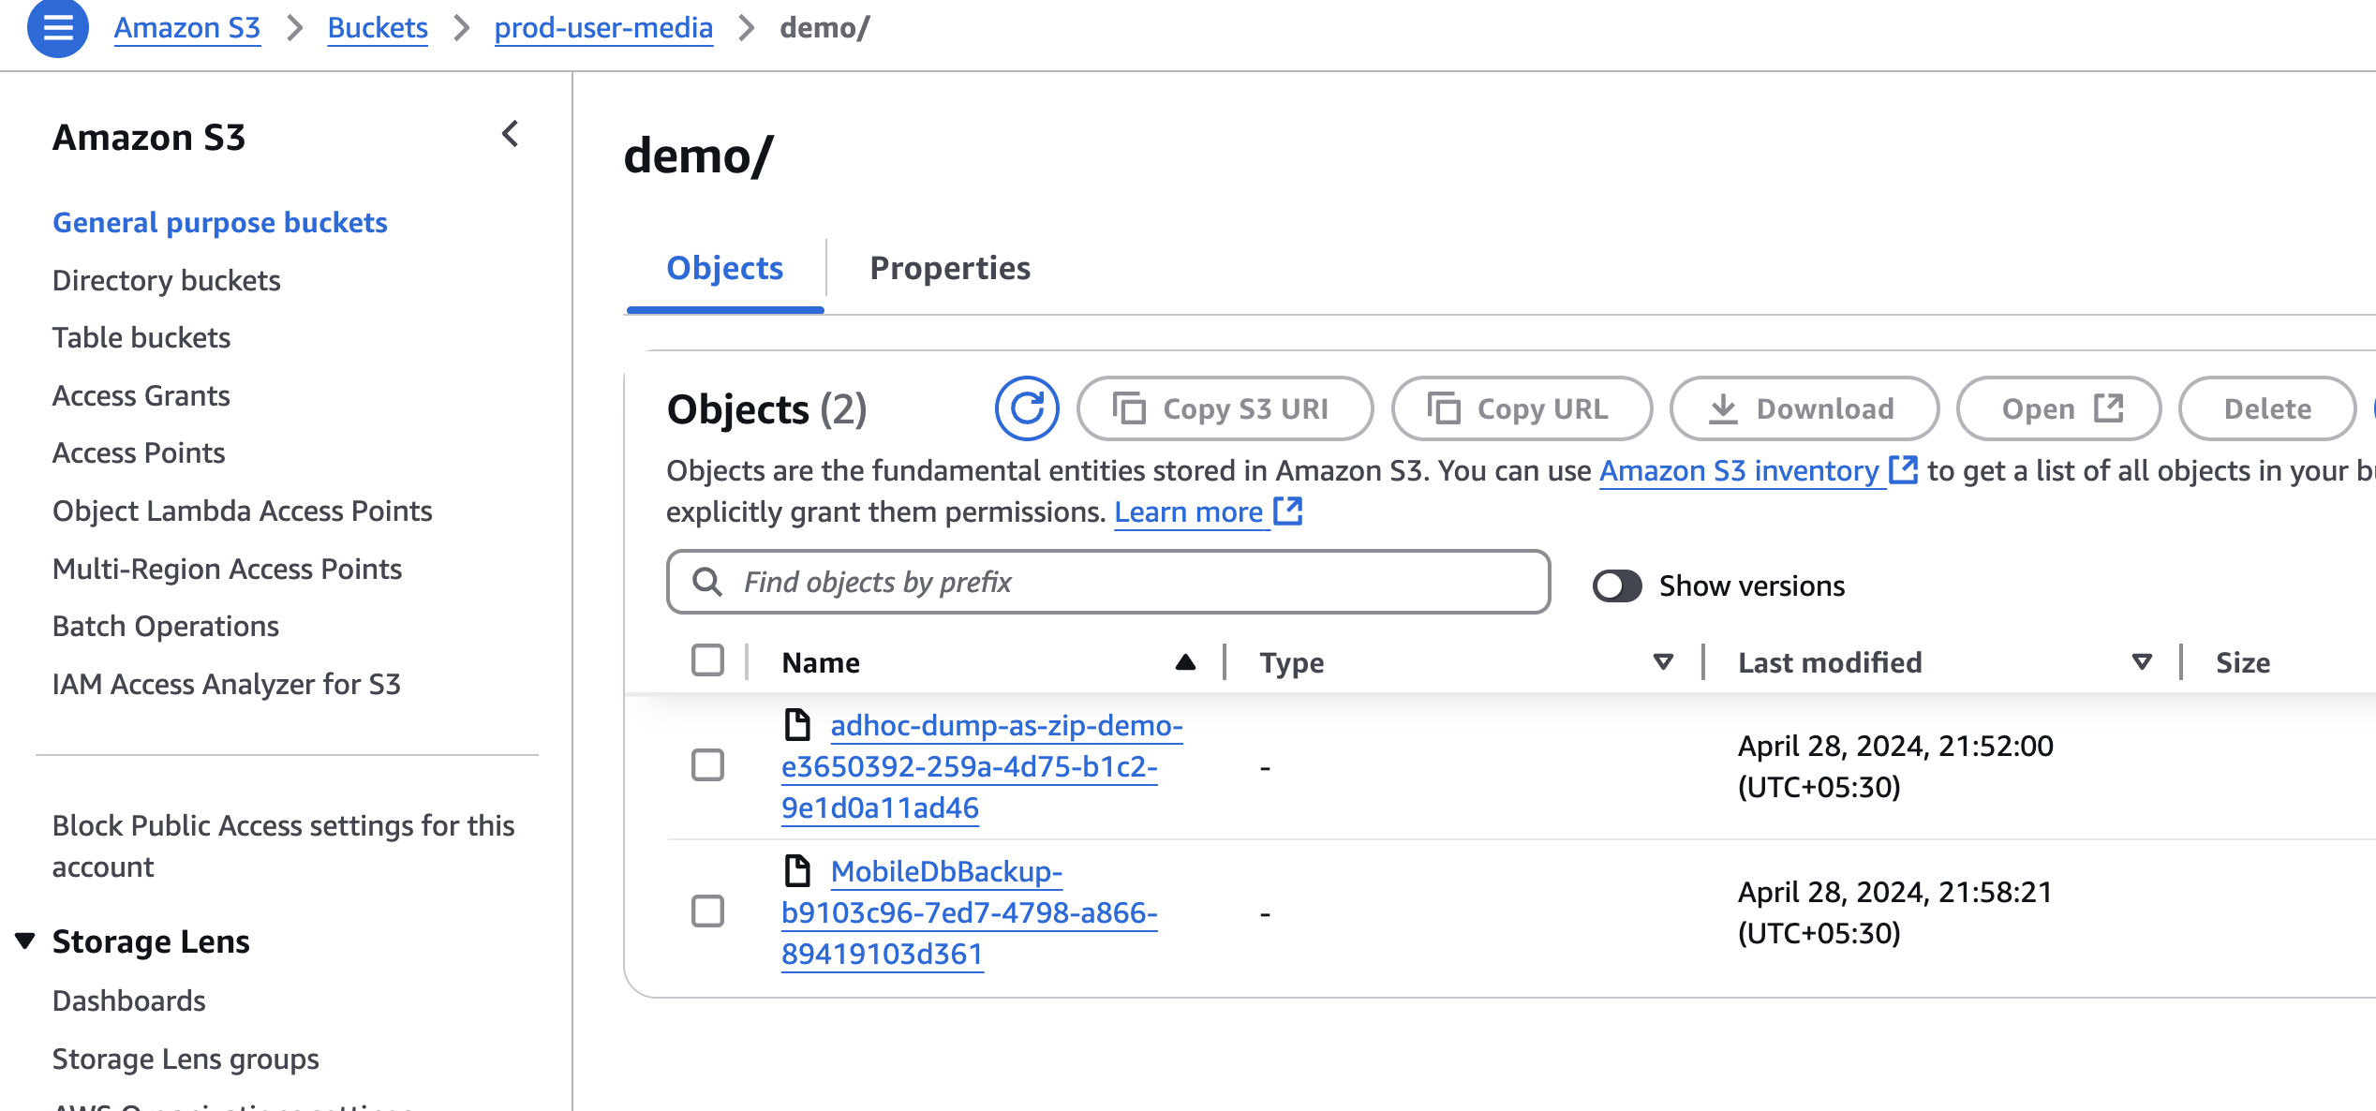Click the April 28, 2024, 21:58:21 timestamp

[x=1895, y=912]
